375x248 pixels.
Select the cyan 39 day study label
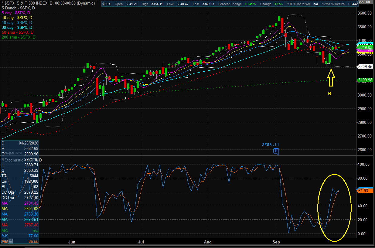17,27
